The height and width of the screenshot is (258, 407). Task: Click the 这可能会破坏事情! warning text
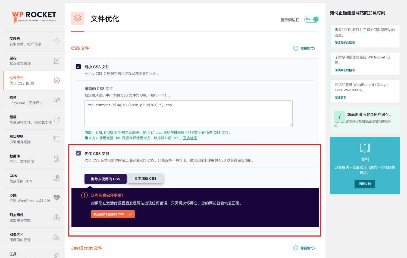tap(107, 195)
